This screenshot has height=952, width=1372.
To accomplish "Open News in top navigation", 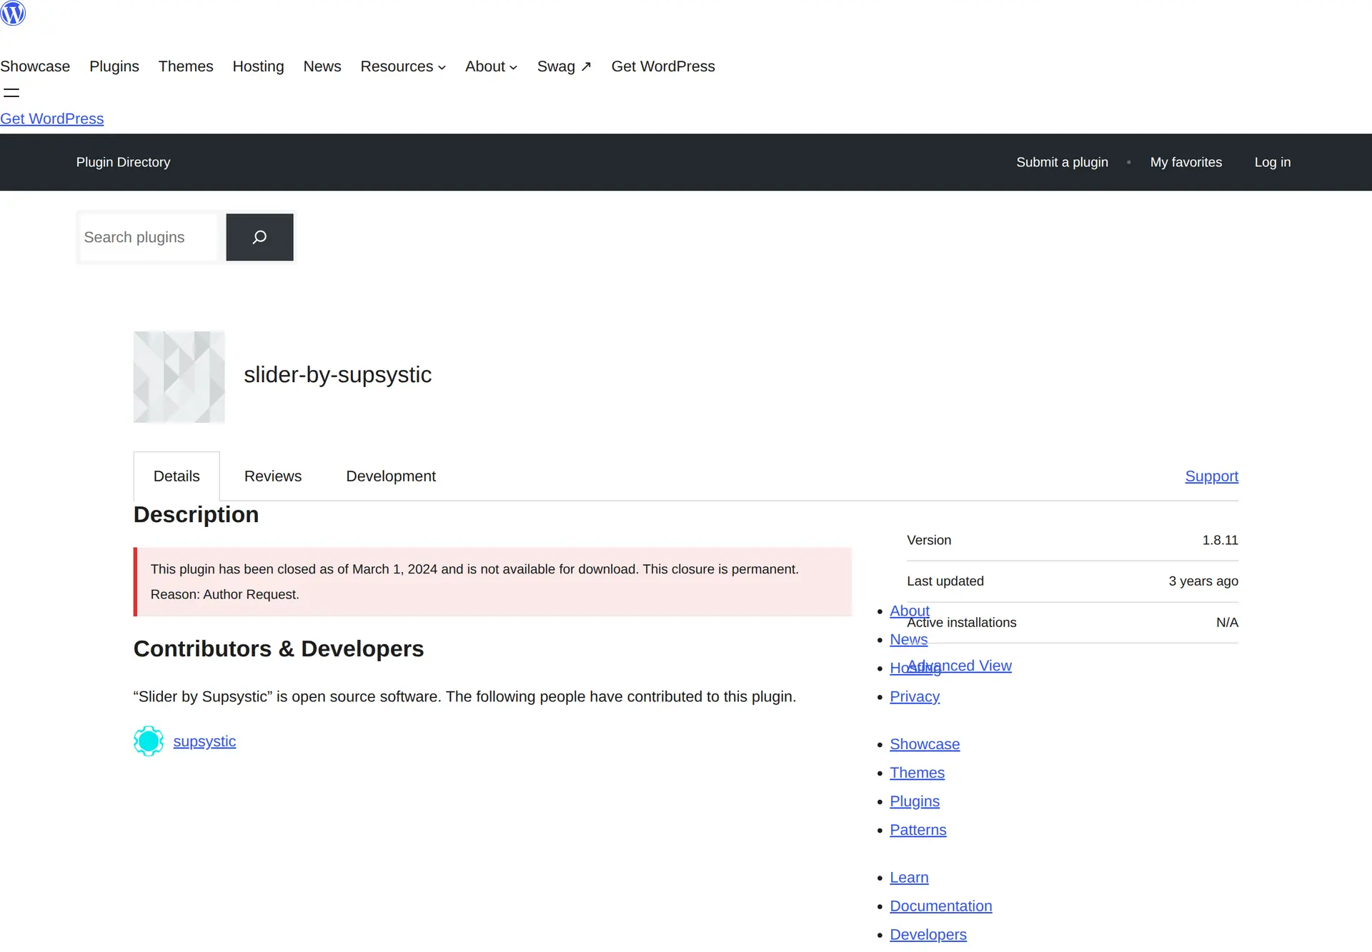I will pos(322,66).
